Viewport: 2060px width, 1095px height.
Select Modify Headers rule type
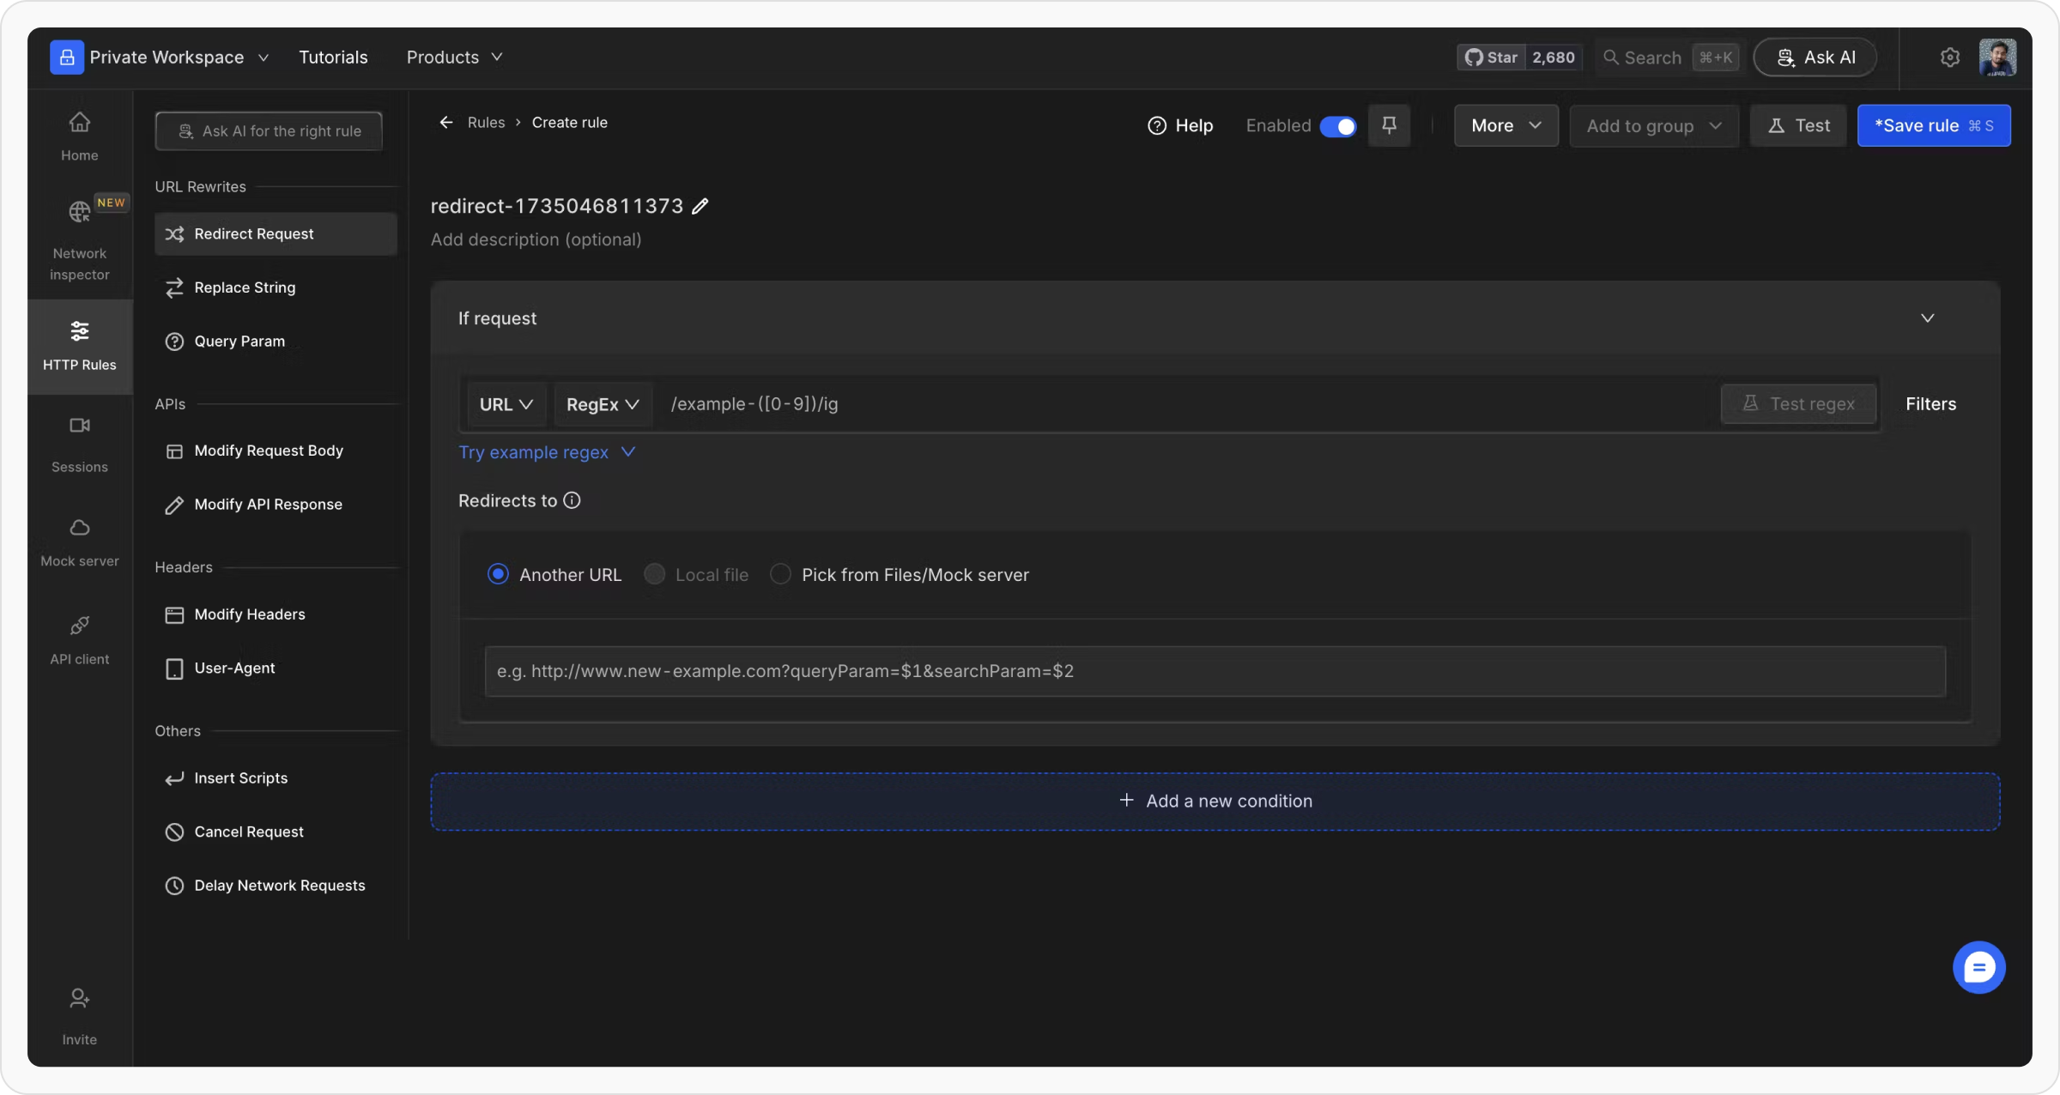(x=249, y=614)
